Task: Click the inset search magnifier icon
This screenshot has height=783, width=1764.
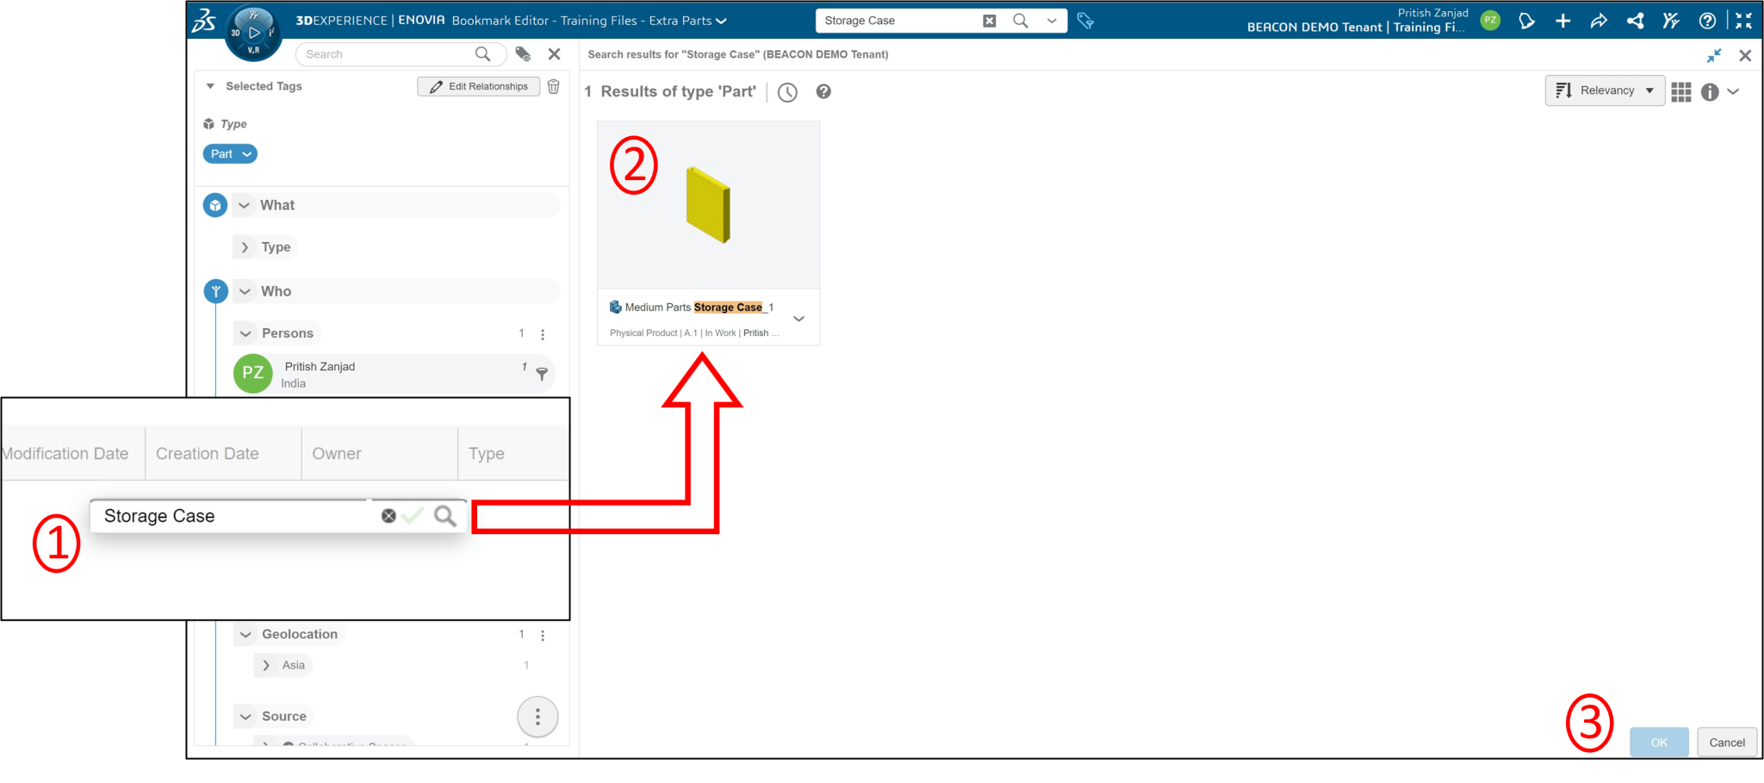Action: pos(445,516)
